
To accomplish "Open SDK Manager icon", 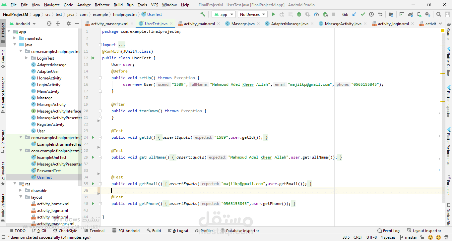I will [428, 14].
